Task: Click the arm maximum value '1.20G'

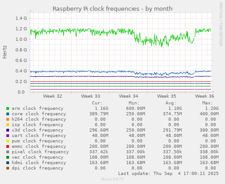Action: (x=212, y=109)
